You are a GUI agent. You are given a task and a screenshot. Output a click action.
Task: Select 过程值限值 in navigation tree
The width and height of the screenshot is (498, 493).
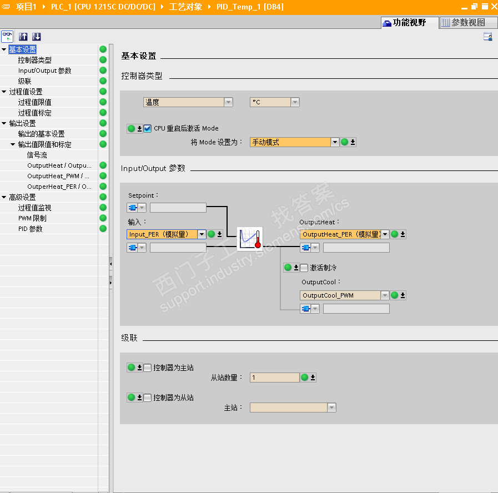[x=34, y=102]
